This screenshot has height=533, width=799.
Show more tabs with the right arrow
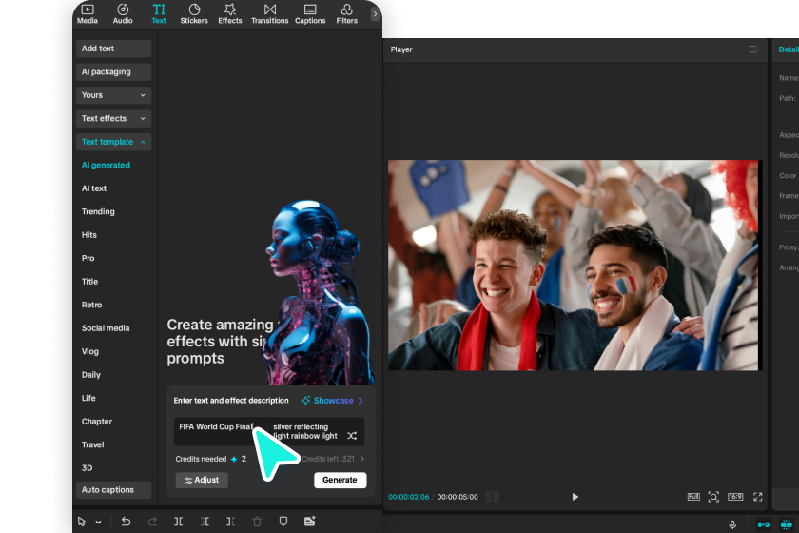pos(375,14)
